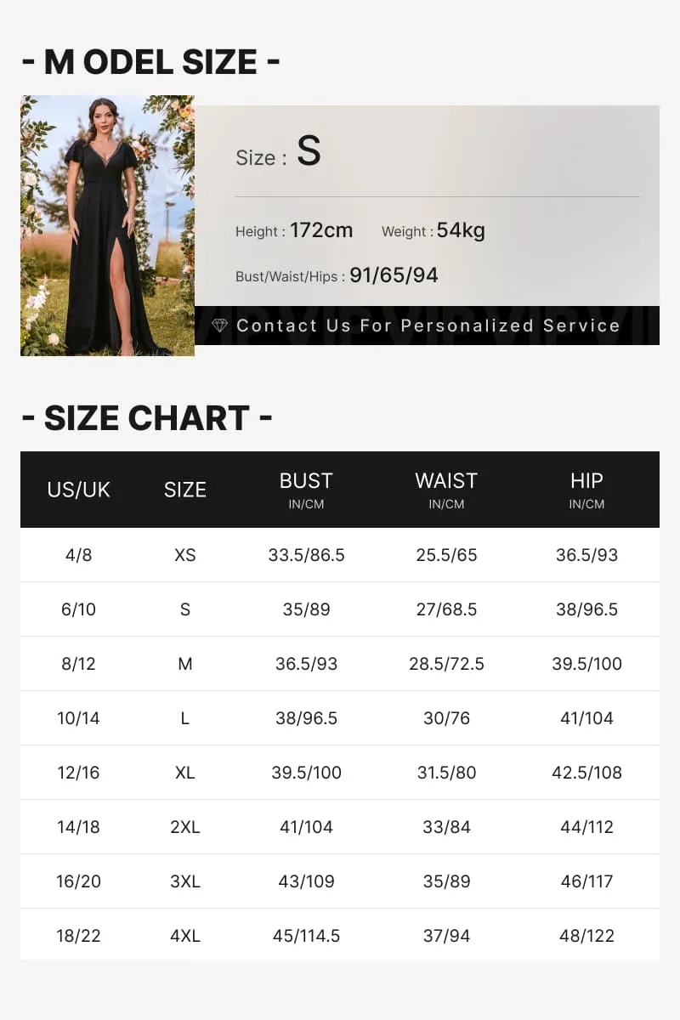Click the MODEL SIZE heading

pyautogui.click(x=150, y=62)
